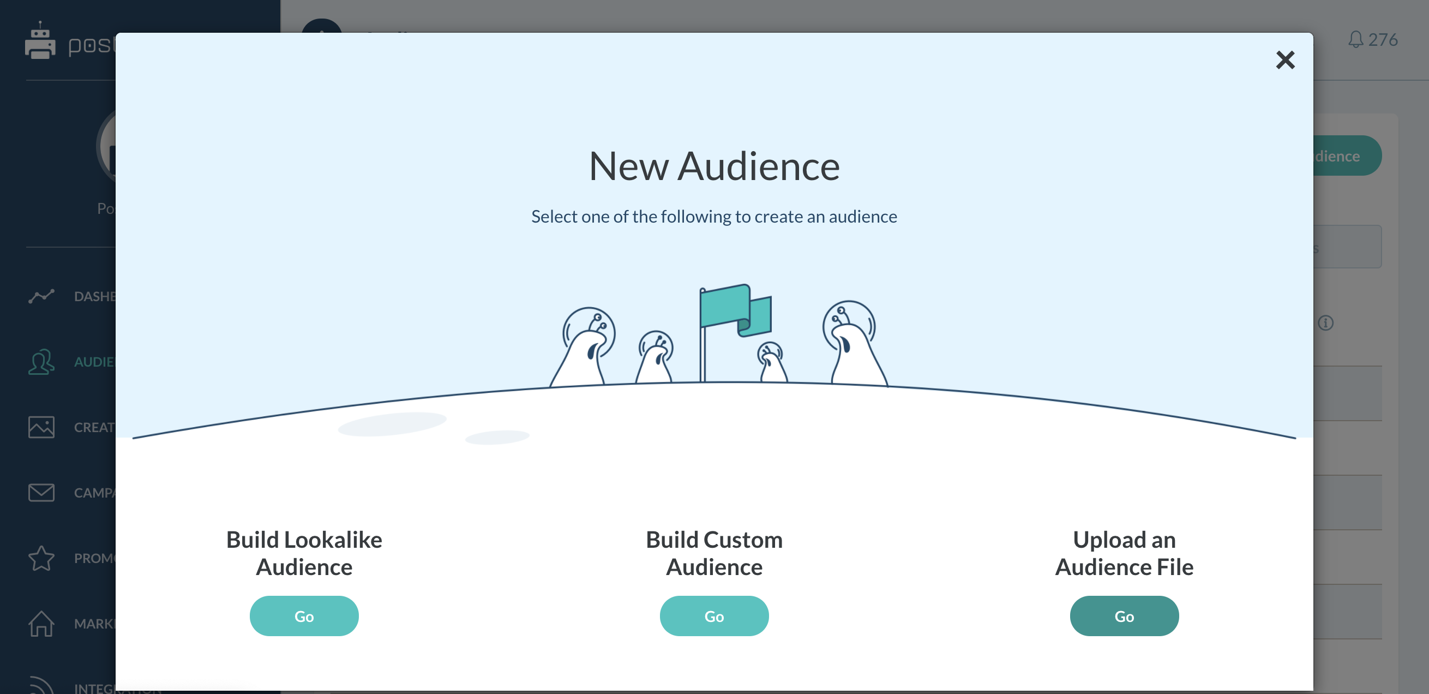1429x694 pixels.
Task: Open the Integrations feed icon
Action: coord(41,686)
